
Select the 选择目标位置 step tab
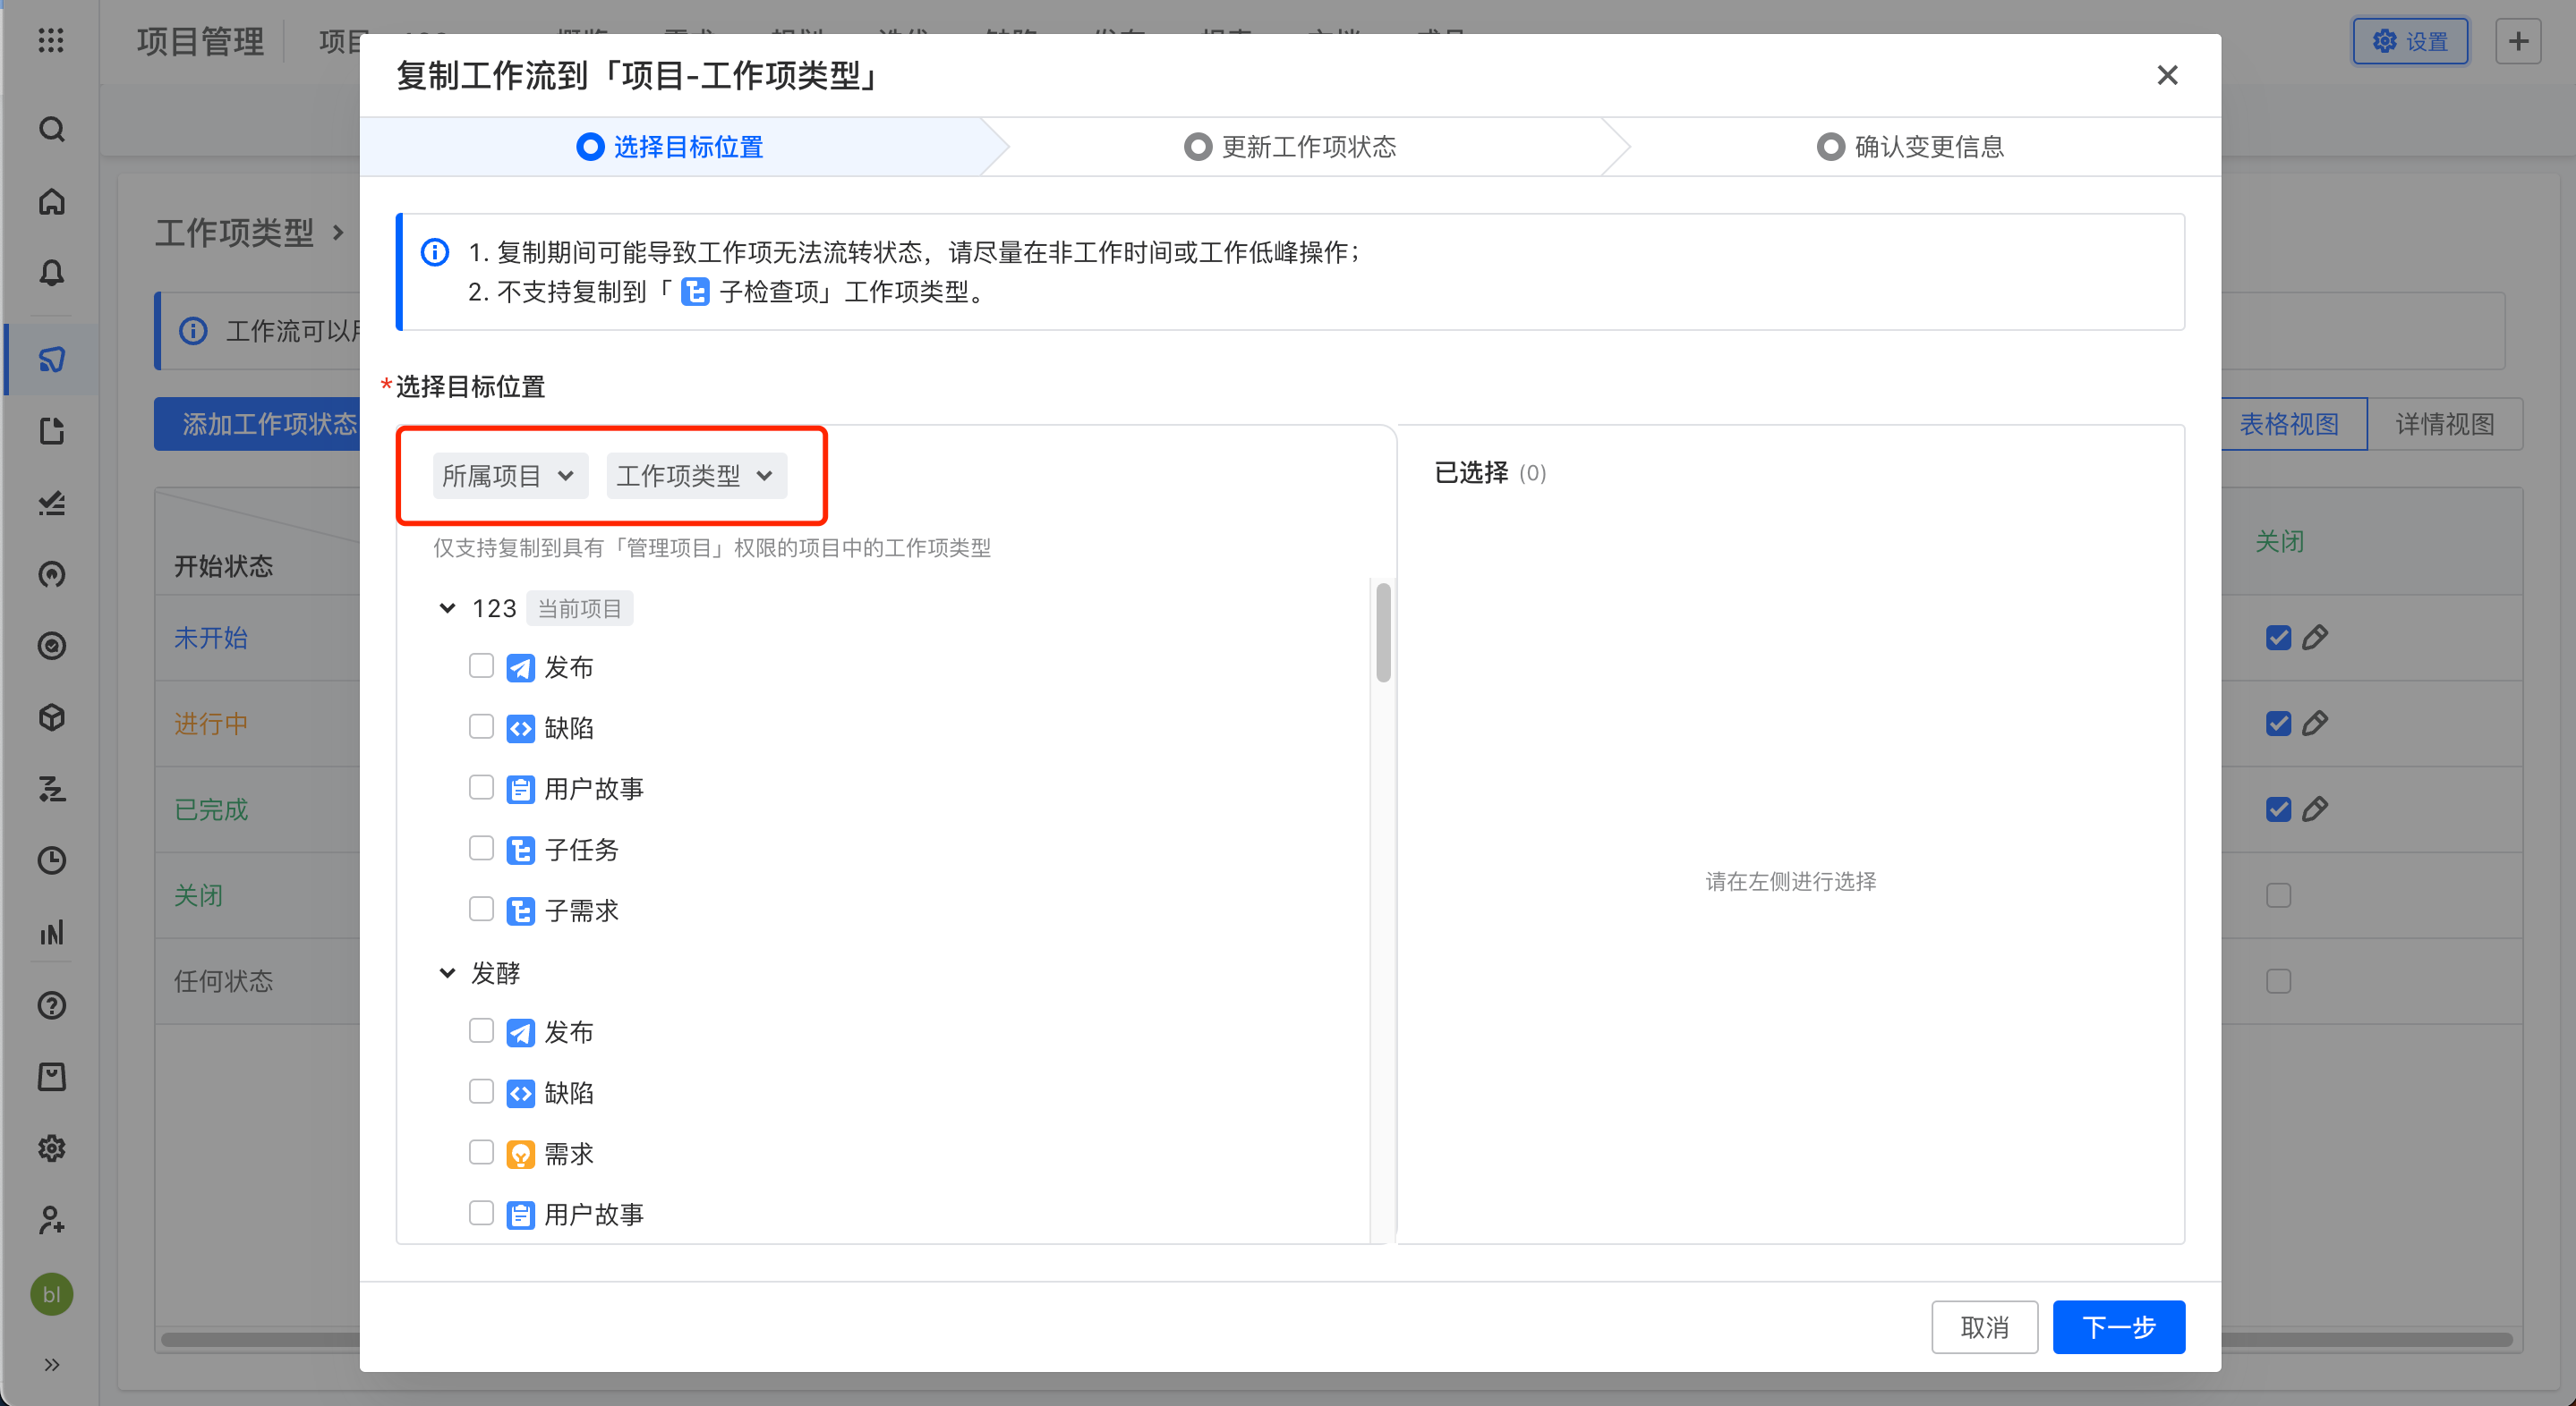[x=670, y=147]
